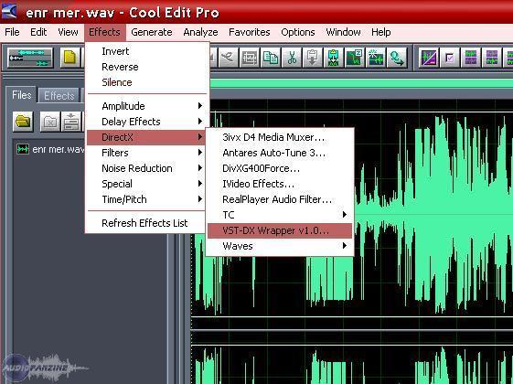513x384 pixels.
Task: Expand the Delay Effects submenu arrow
Action: pos(200,122)
